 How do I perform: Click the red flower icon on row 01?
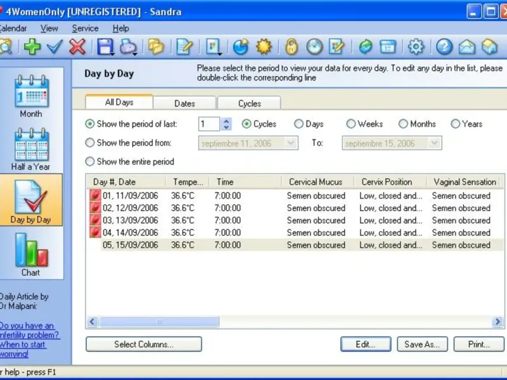(95, 196)
